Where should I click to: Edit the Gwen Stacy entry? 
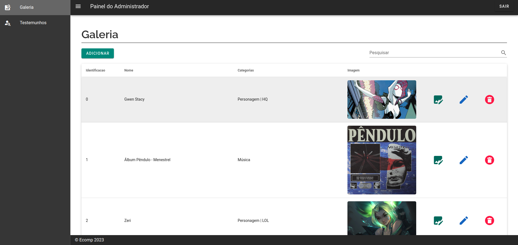tap(464, 100)
